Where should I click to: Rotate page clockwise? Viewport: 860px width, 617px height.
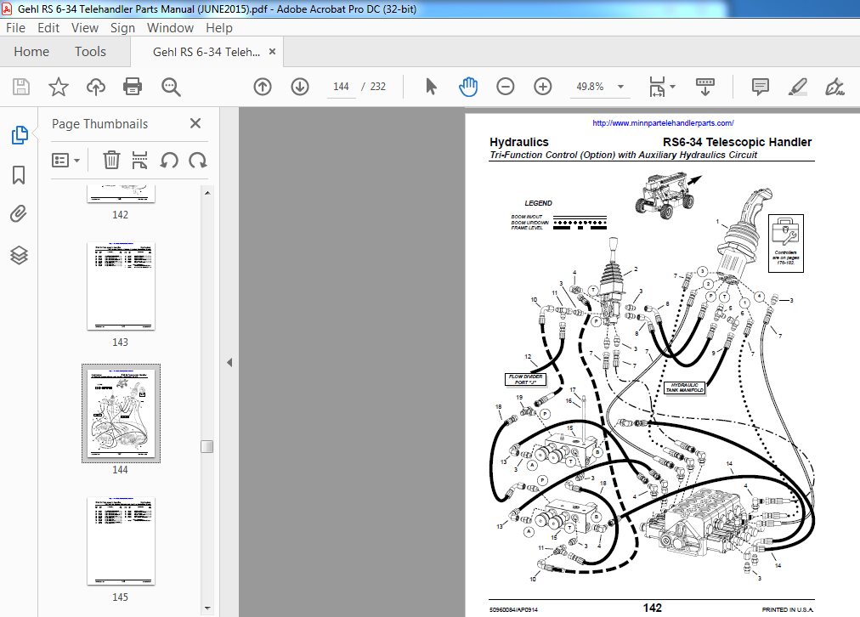197,160
